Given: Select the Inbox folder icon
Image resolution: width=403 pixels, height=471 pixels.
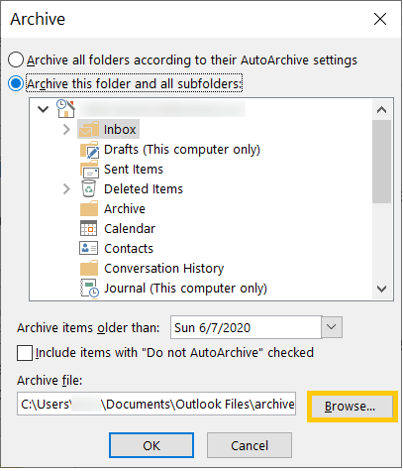Looking at the screenshot, I should pyautogui.click(x=89, y=129).
